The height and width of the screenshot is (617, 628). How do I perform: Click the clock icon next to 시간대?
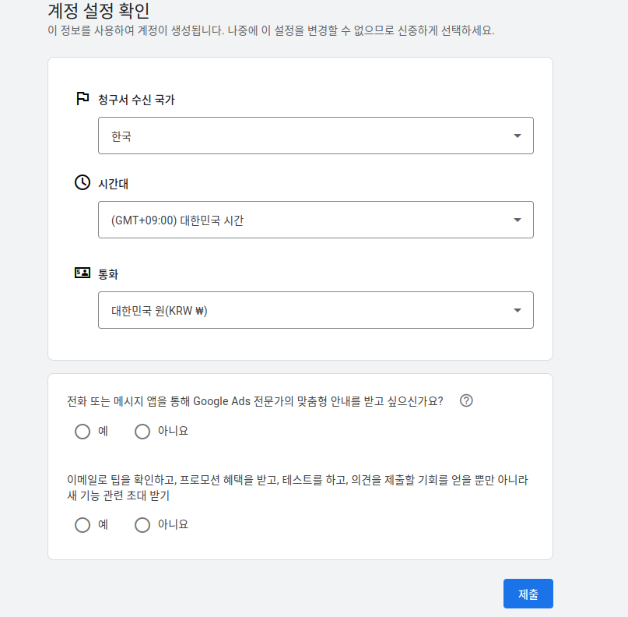pos(82,182)
